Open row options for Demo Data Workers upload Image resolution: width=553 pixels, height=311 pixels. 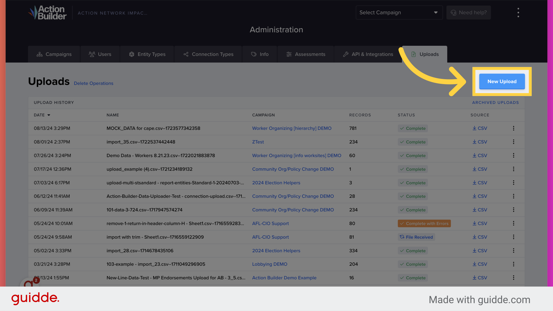[513, 155]
